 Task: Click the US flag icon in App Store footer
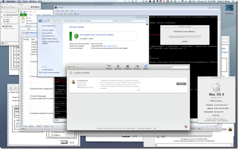coord(186,127)
